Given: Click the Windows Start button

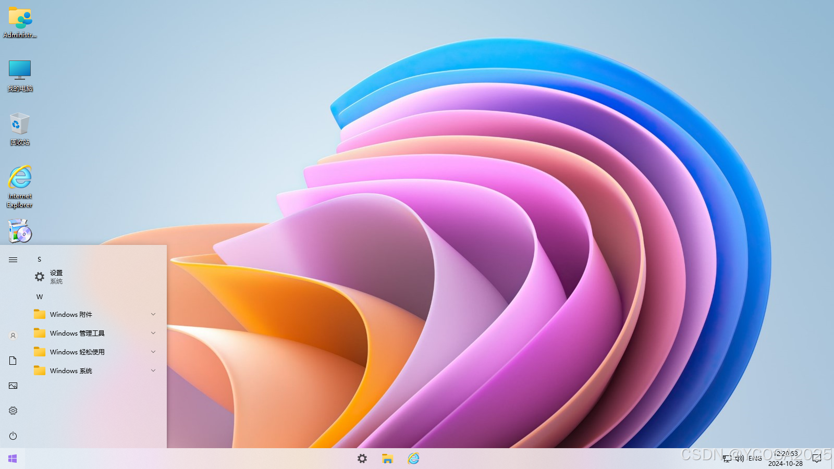Looking at the screenshot, I should pos(13,459).
